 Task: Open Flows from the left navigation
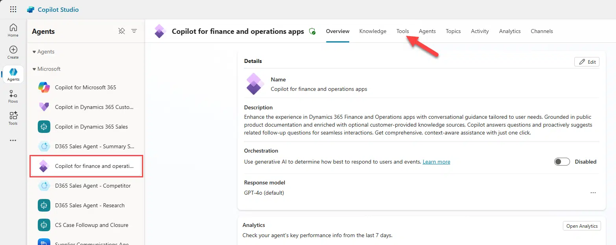click(13, 96)
